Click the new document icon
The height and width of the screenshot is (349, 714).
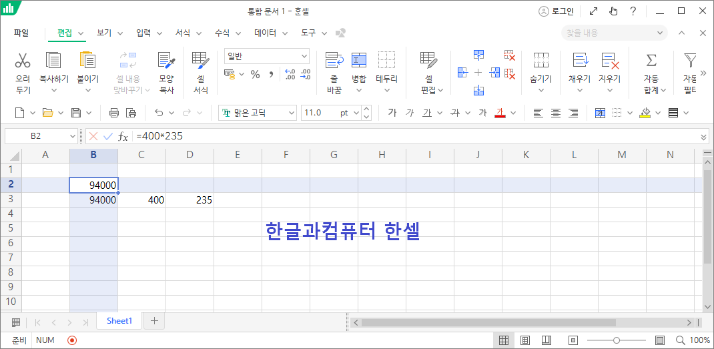coord(19,113)
